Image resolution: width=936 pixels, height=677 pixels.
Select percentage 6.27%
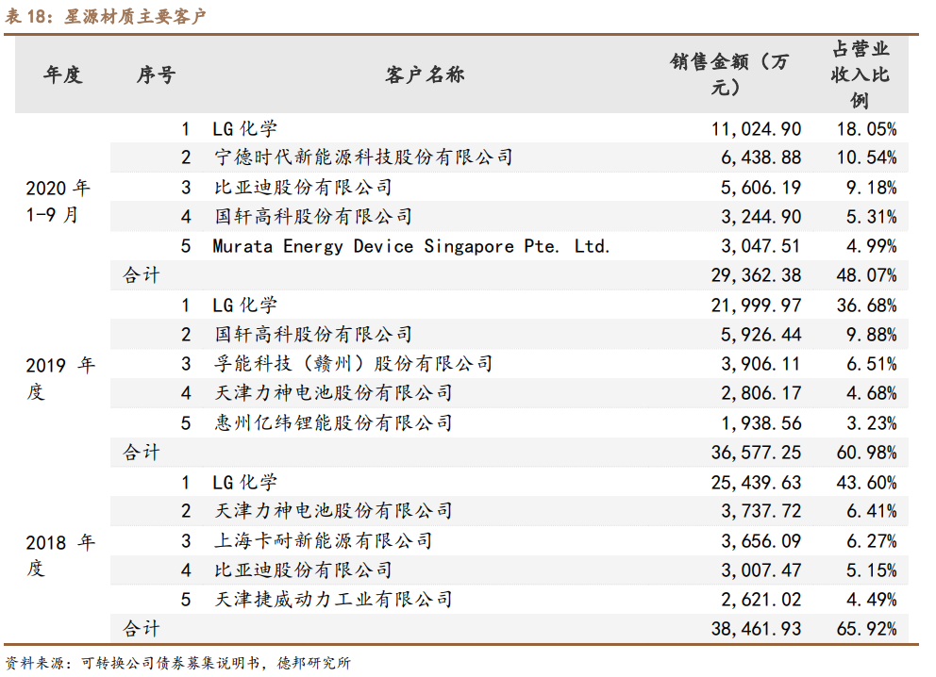point(871,541)
